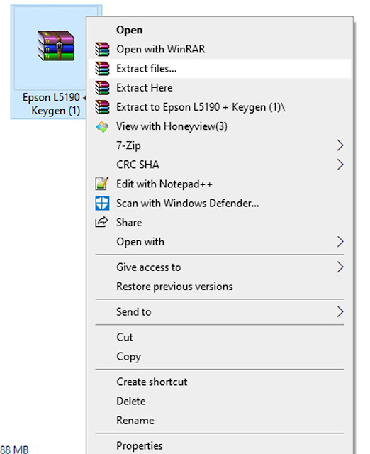This screenshot has width=370, height=454.
Task: Click the file name Epson L5190 + Keygen (1)
Action: pyautogui.click(x=55, y=104)
